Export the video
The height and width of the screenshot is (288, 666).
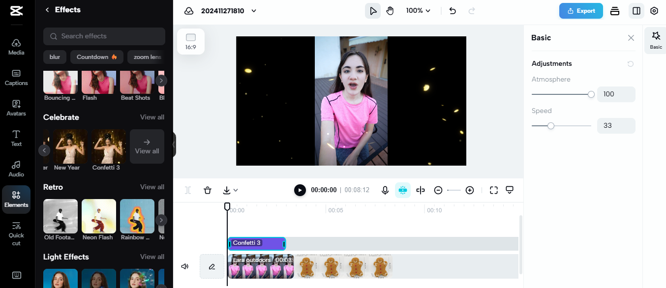pyautogui.click(x=581, y=11)
